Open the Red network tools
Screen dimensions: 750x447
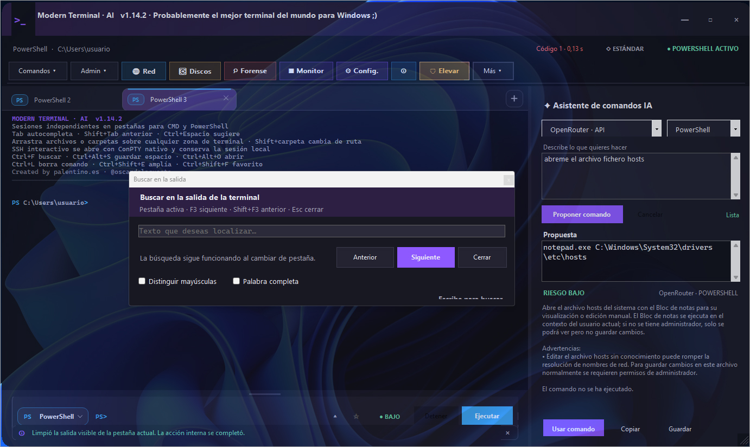click(x=144, y=71)
